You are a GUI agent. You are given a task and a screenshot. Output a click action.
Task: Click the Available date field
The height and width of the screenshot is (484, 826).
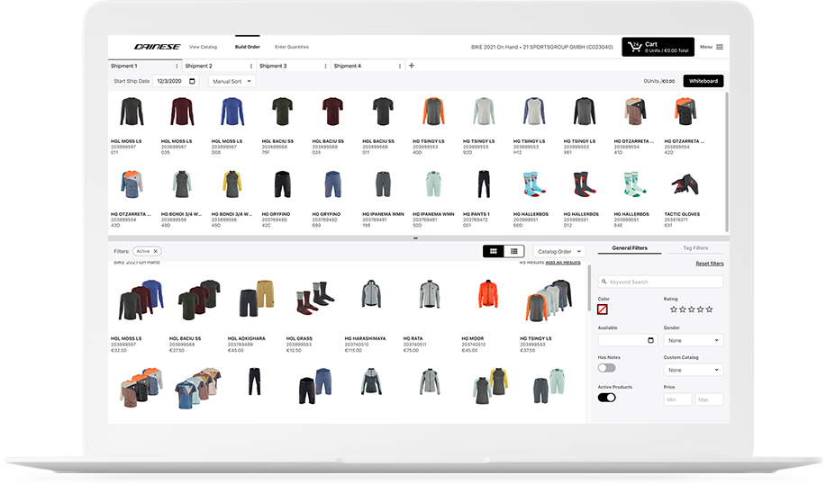(627, 340)
